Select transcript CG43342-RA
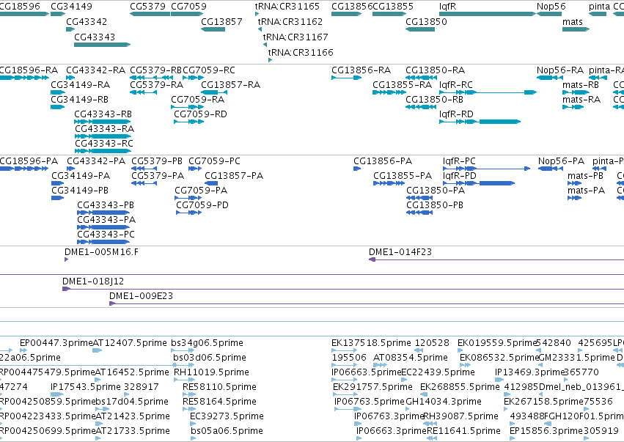 (x=70, y=78)
